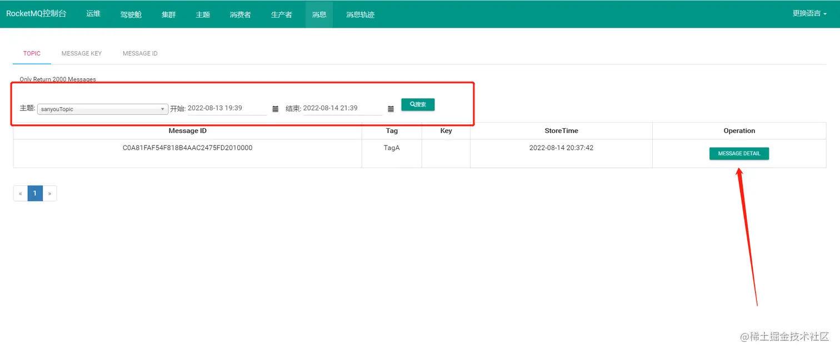Click store time 2022-08-14 20:37:42
This screenshot has height=353, width=840.
[x=561, y=148]
